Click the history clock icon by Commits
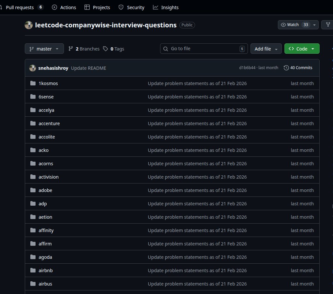The image size is (333, 294). (x=286, y=68)
